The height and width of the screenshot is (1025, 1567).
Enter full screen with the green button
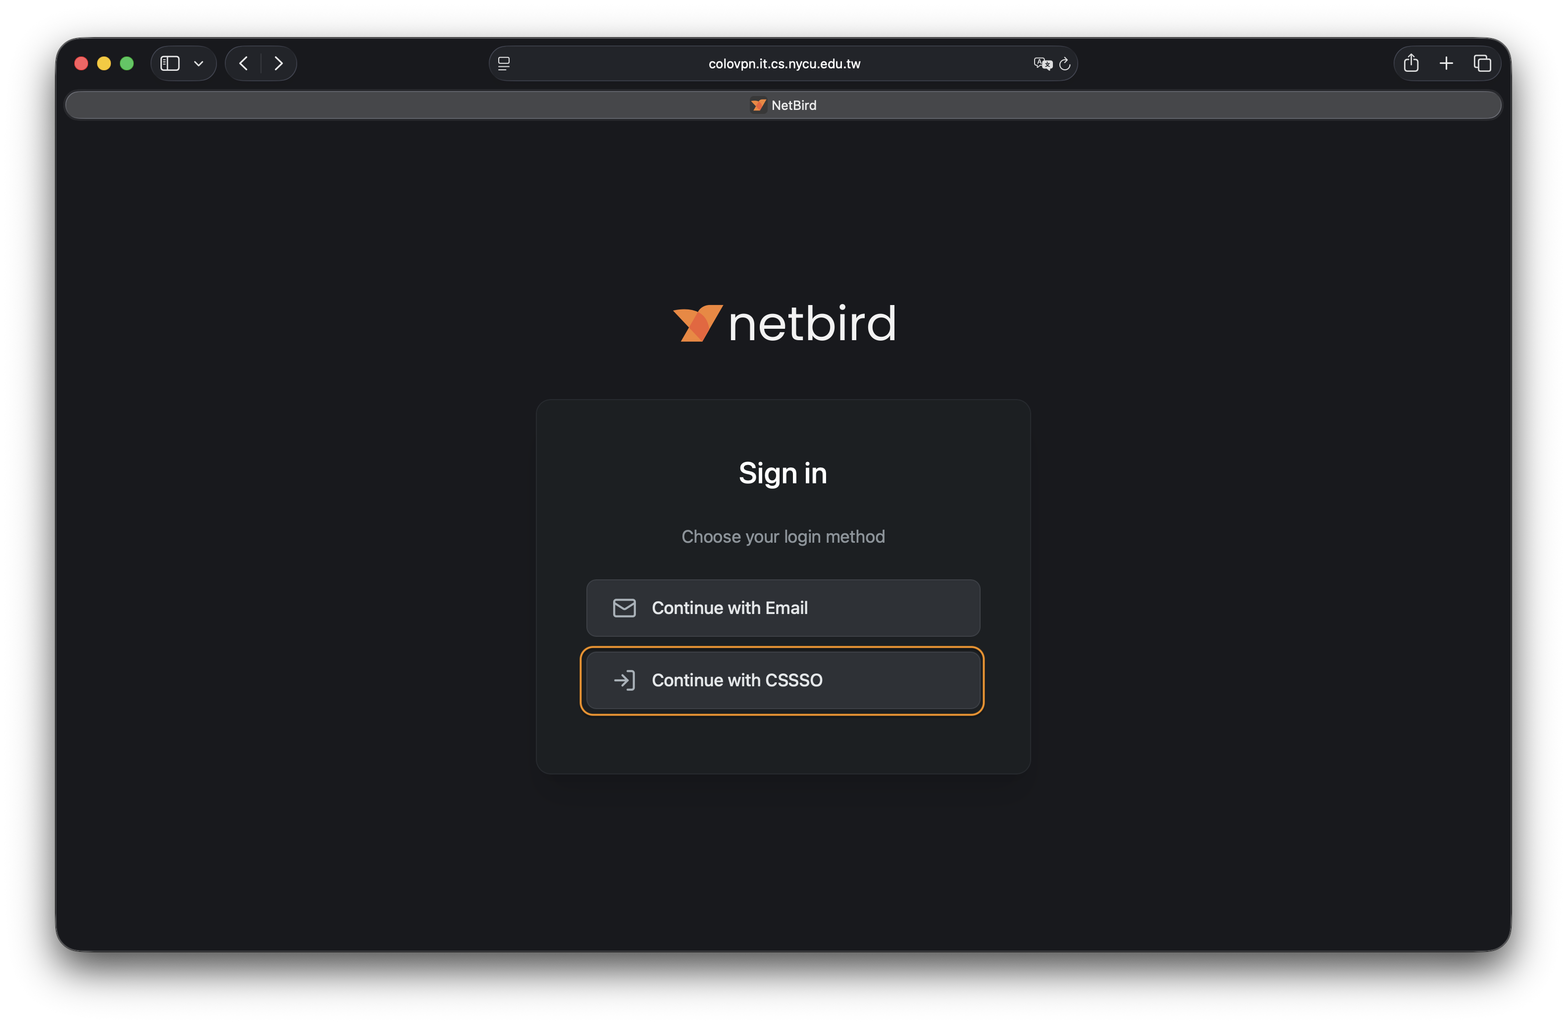click(x=127, y=63)
